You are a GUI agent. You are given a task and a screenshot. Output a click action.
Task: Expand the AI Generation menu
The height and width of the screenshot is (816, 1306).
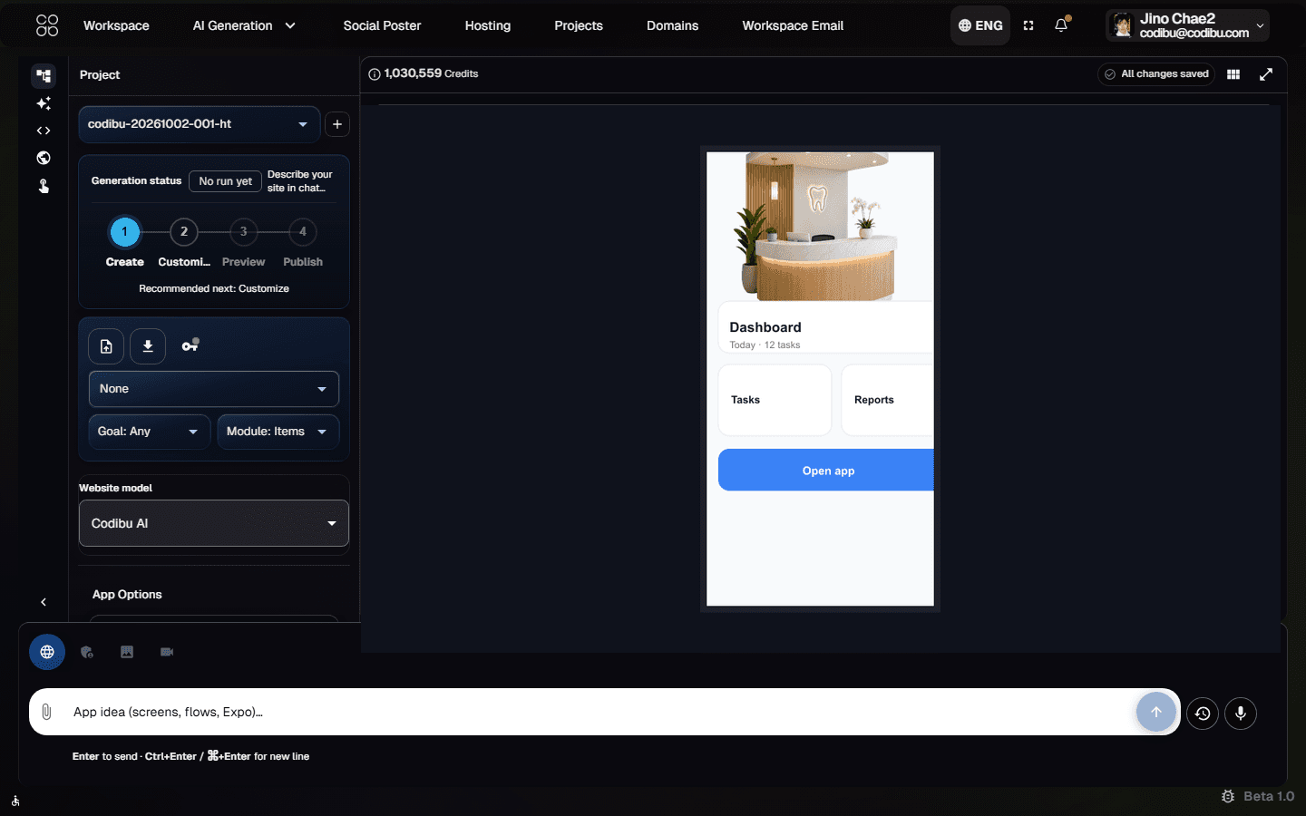244,25
